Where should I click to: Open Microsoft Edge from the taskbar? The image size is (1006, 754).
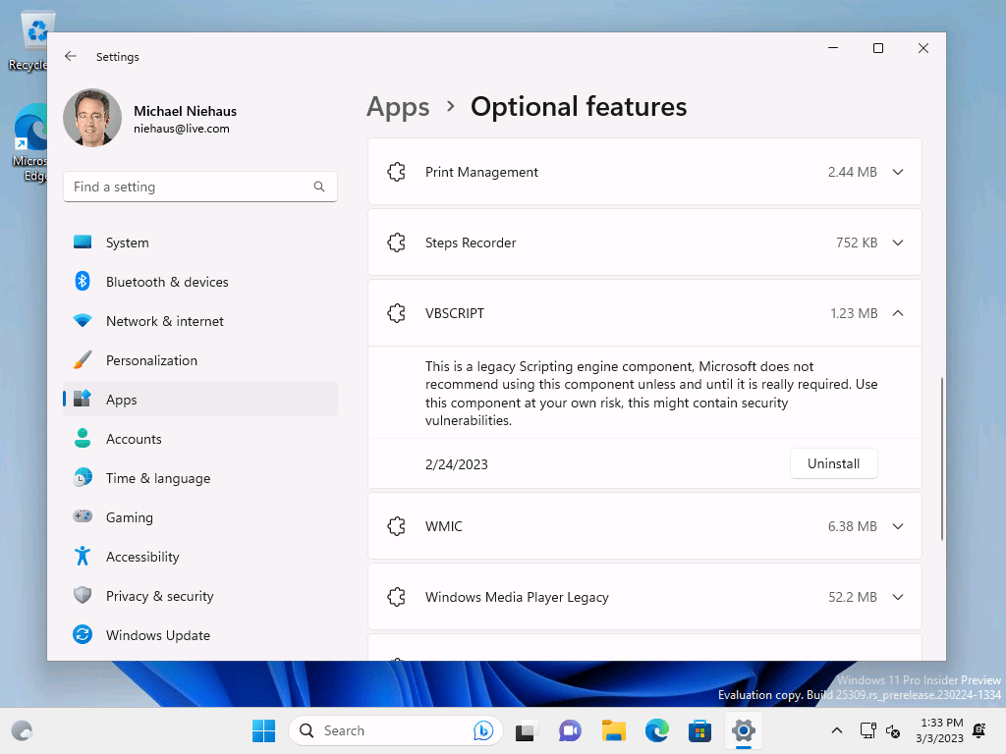[x=656, y=730]
